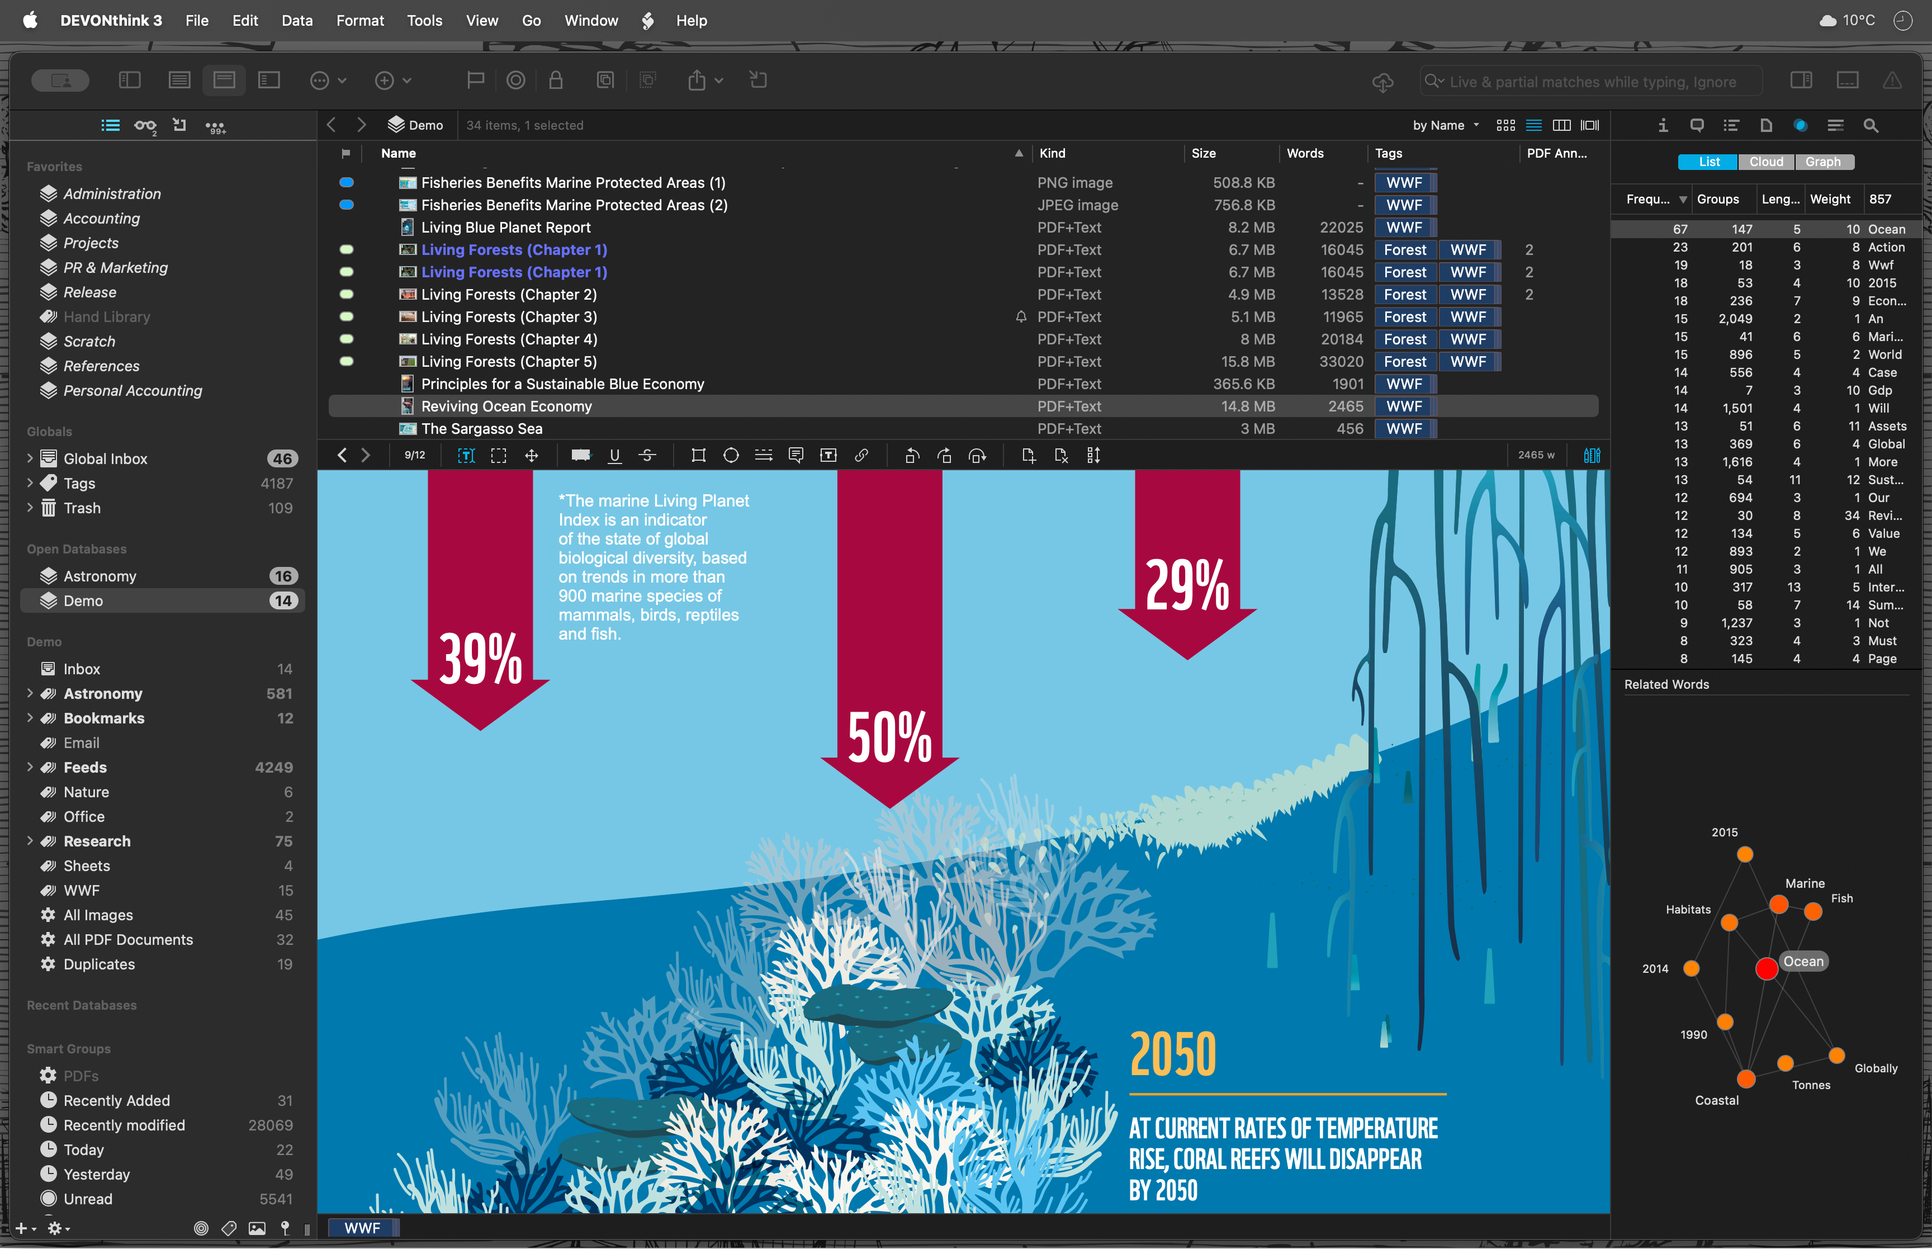
Task: Click the Lock icon in toolbar
Action: pyautogui.click(x=555, y=81)
